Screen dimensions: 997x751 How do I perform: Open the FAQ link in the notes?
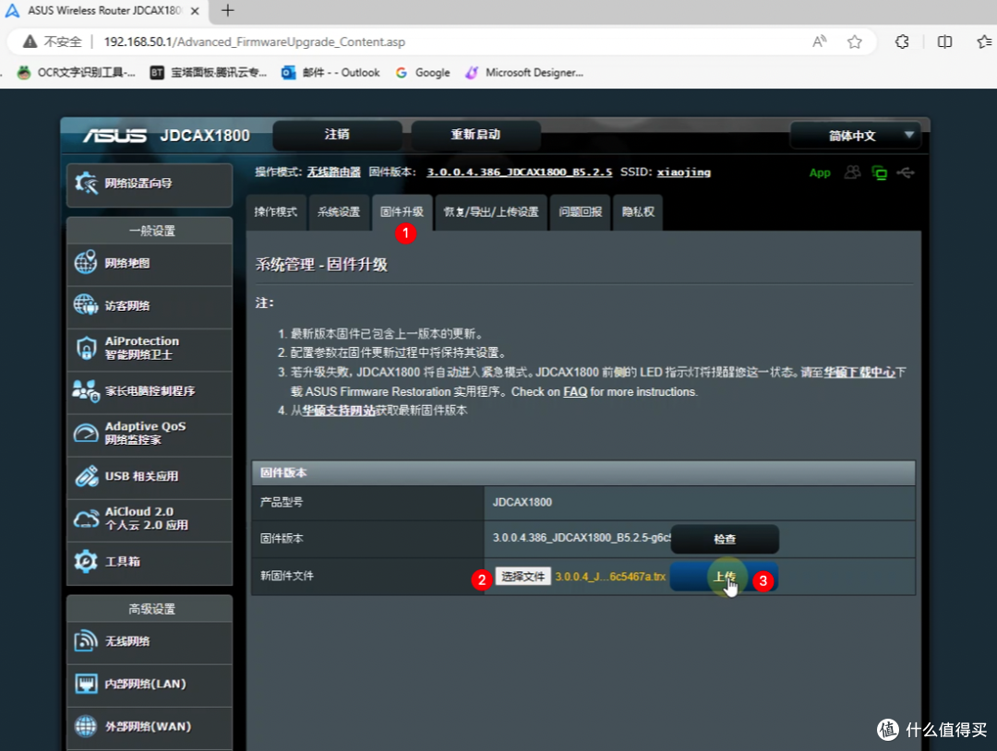point(575,390)
